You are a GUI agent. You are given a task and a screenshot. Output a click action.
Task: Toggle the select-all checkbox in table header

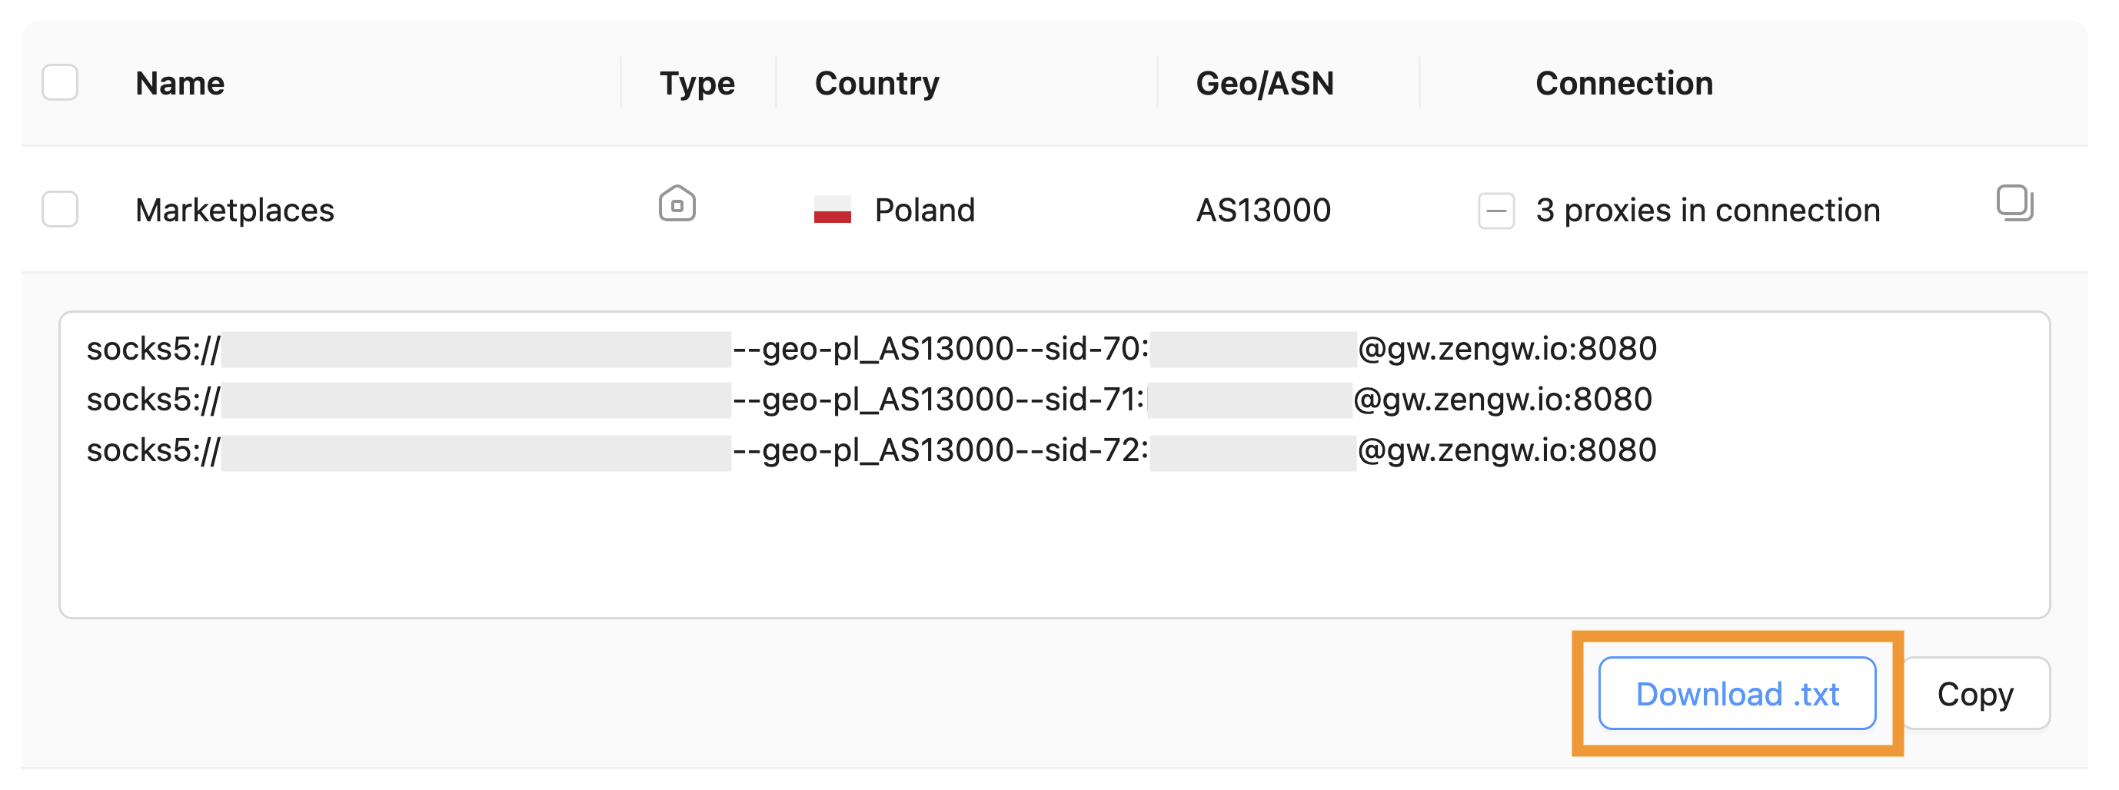(x=60, y=83)
